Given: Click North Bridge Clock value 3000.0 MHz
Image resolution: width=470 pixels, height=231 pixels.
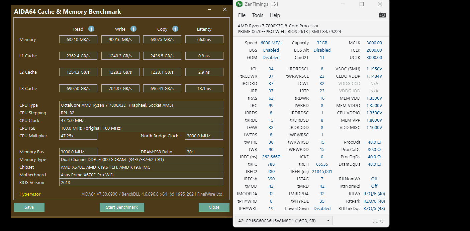Looking at the screenshot, I should coord(204,136).
